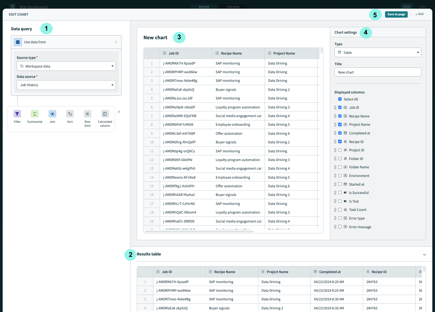Screen dimensions: 435x312
Task: Click the database icon beside Use data from
Action: [x=18, y=42]
